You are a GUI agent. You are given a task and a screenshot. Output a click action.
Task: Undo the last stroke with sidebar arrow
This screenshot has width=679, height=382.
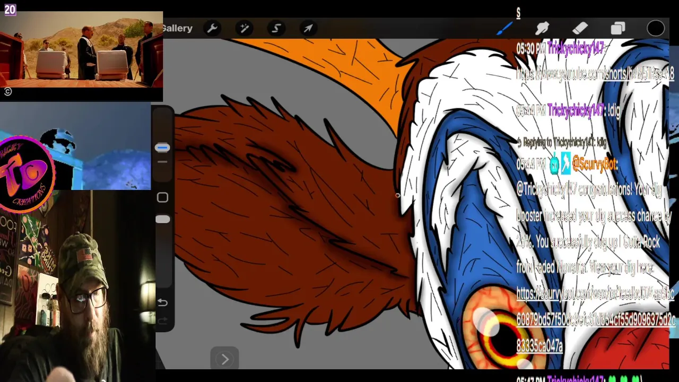162,302
